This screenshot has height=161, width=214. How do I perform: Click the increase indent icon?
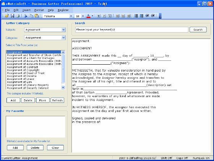pos(153,16)
